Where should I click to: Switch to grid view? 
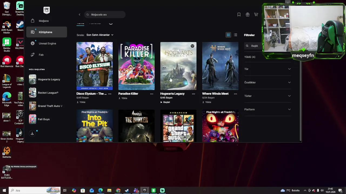pyautogui.click(x=228, y=35)
